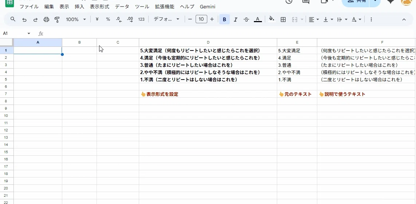Click the select all corner box

(7, 42)
